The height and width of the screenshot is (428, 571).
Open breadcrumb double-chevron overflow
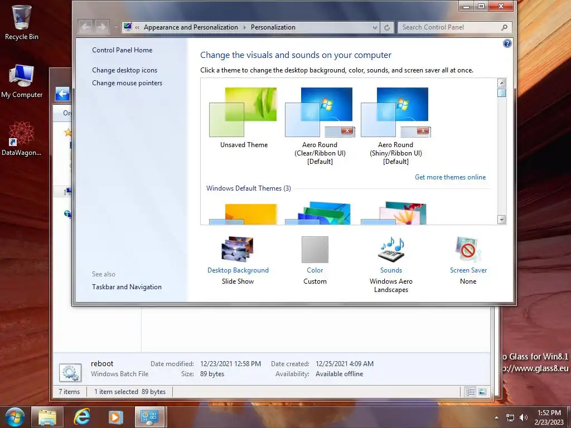(137, 27)
